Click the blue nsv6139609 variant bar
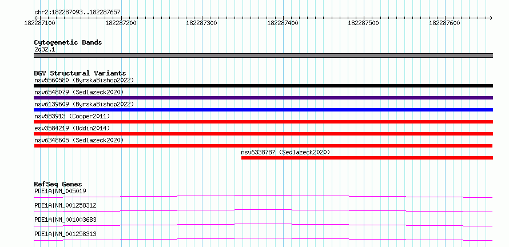Image resolution: width=509 pixels, height=247 pixels. (263, 110)
